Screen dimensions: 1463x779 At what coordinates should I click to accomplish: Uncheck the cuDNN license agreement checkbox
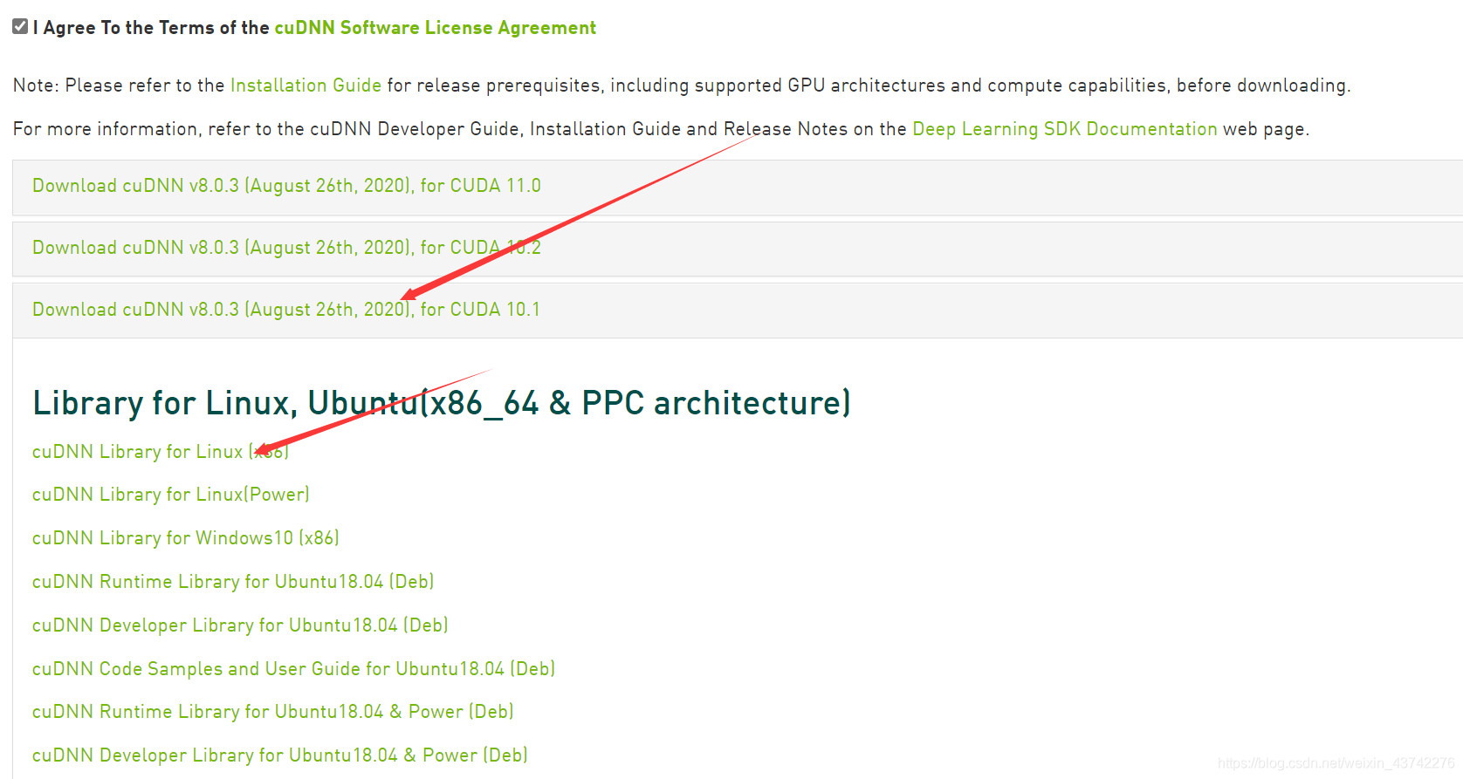pos(20,27)
